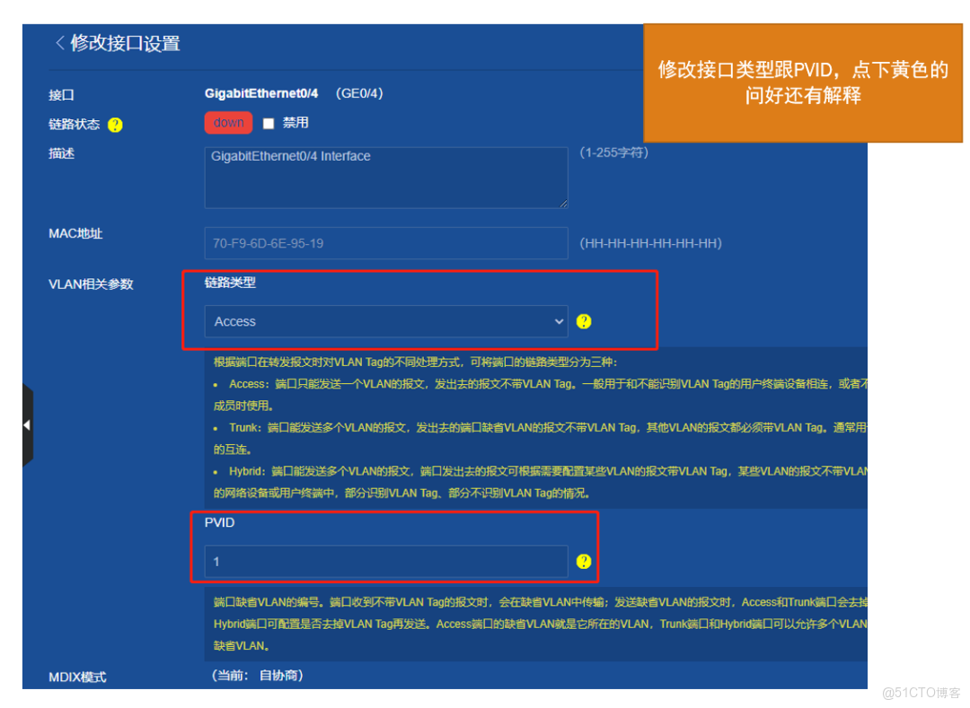Click the yellow question mark beside PVID field
970x708 pixels.
[x=584, y=561]
